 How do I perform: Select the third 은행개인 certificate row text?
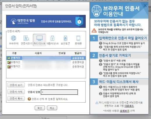[x=15, y=67]
